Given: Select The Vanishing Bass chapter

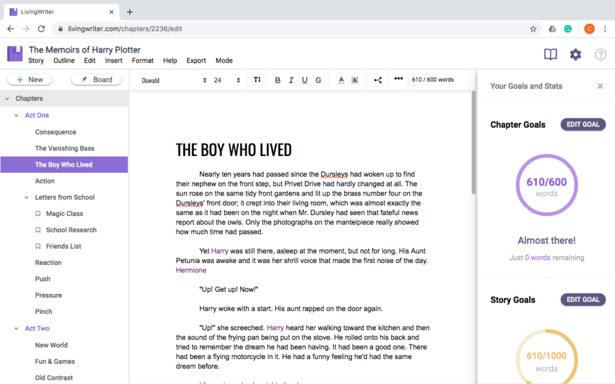Looking at the screenshot, I should [65, 148].
